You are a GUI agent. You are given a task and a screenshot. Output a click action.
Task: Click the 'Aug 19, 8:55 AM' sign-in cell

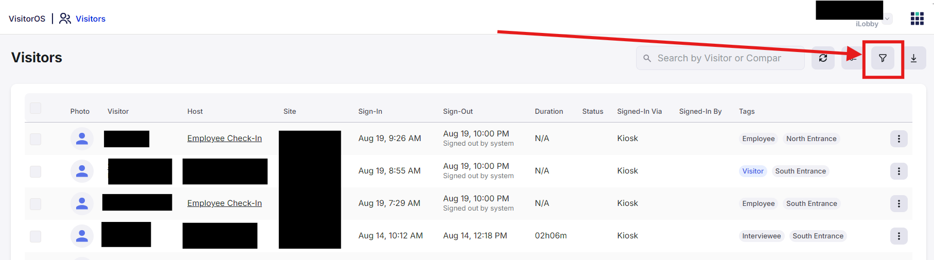390,171
